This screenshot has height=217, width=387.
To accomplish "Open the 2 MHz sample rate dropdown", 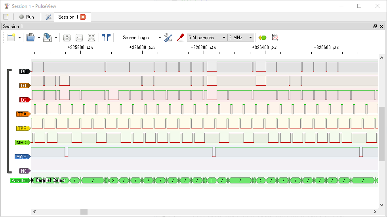I will [x=240, y=38].
